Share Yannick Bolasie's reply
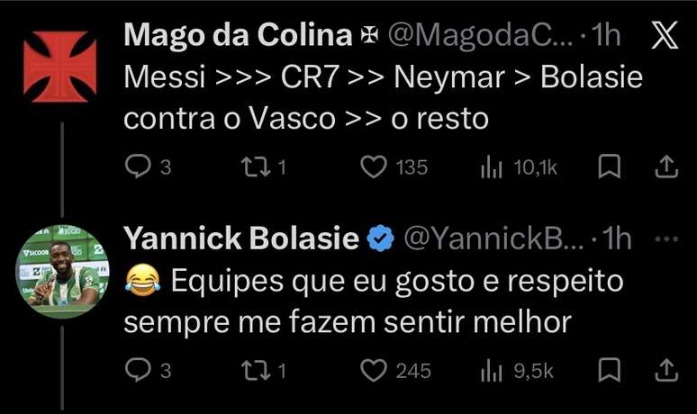 pyautogui.click(x=665, y=370)
